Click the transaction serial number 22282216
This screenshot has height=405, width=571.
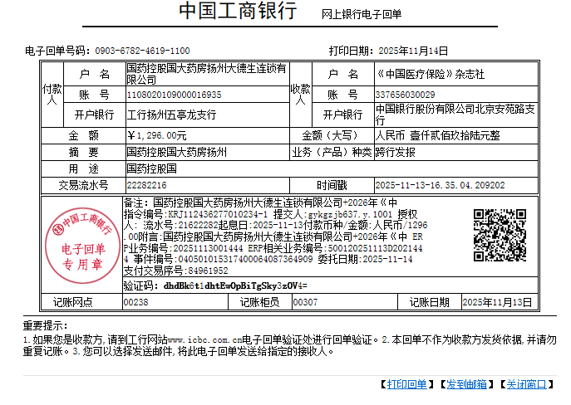pos(146,184)
